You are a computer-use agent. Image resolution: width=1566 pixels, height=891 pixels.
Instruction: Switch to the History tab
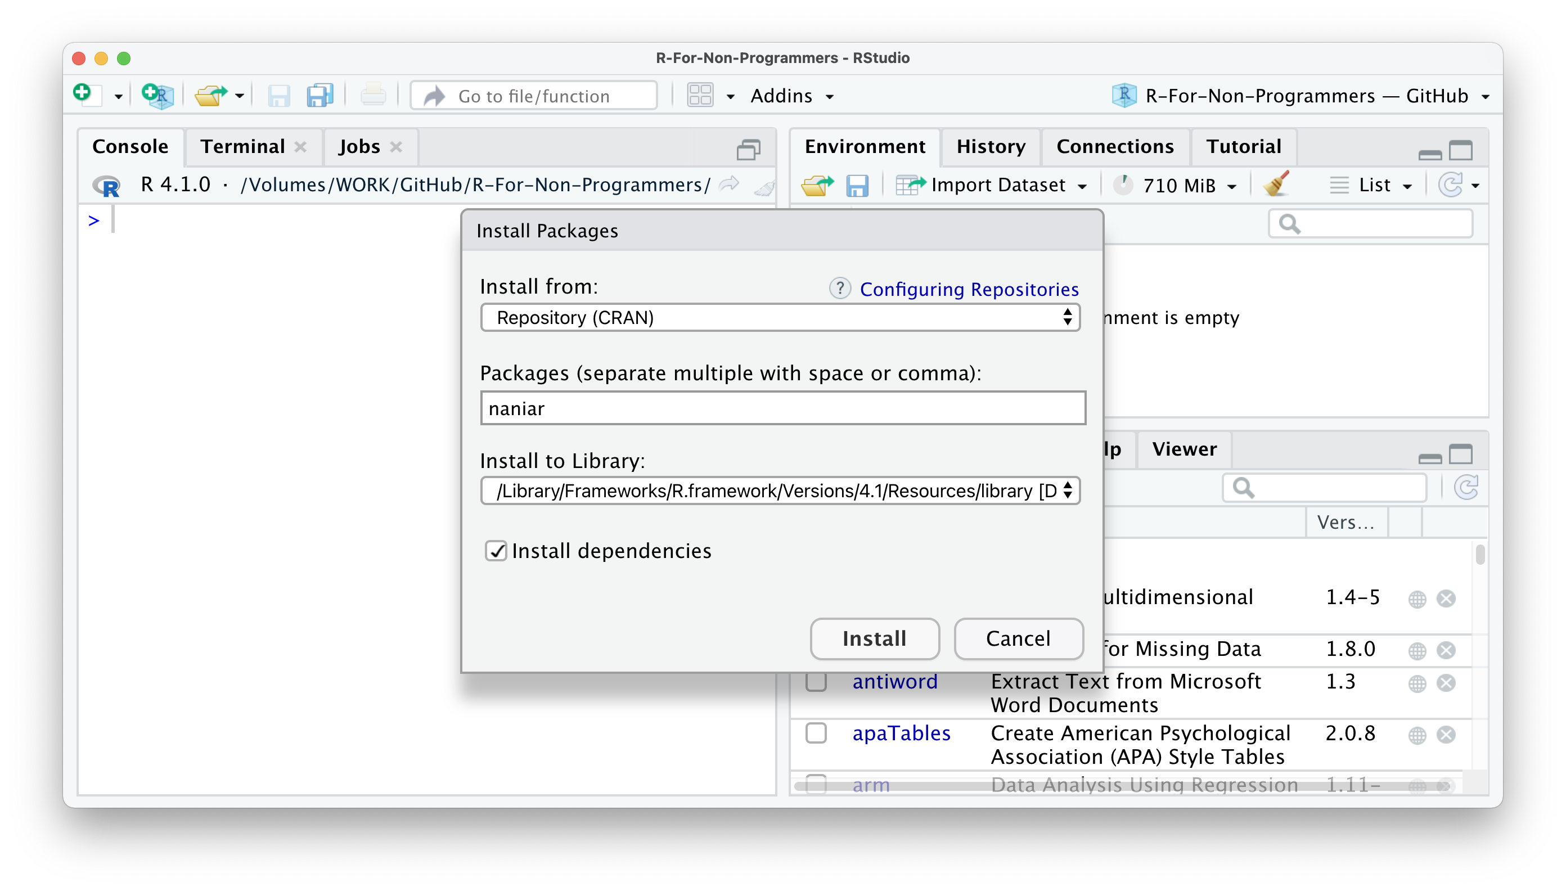click(991, 147)
